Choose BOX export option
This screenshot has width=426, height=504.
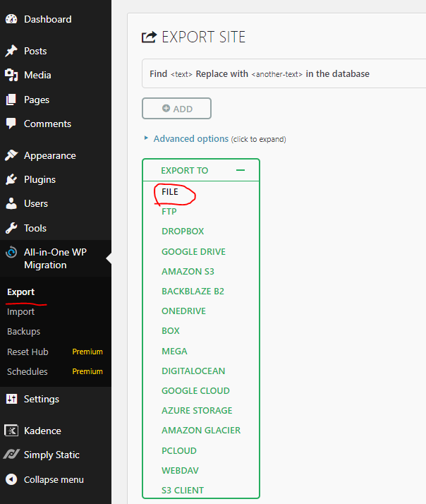[x=171, y=331]
